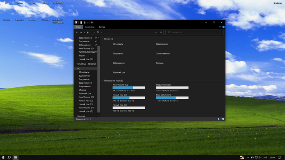Viewport: 285px width, 160px height.
Task: Select Мережа in navigation pane
Action: tap(81, 116)
